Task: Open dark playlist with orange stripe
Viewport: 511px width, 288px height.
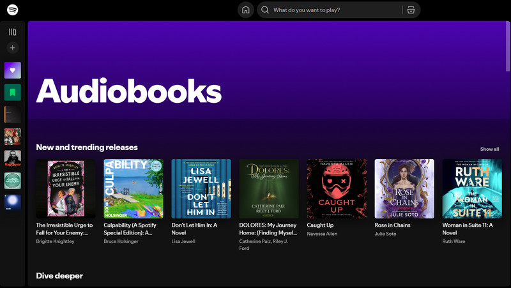Action: pyautogui.click(x=12, y=114)
